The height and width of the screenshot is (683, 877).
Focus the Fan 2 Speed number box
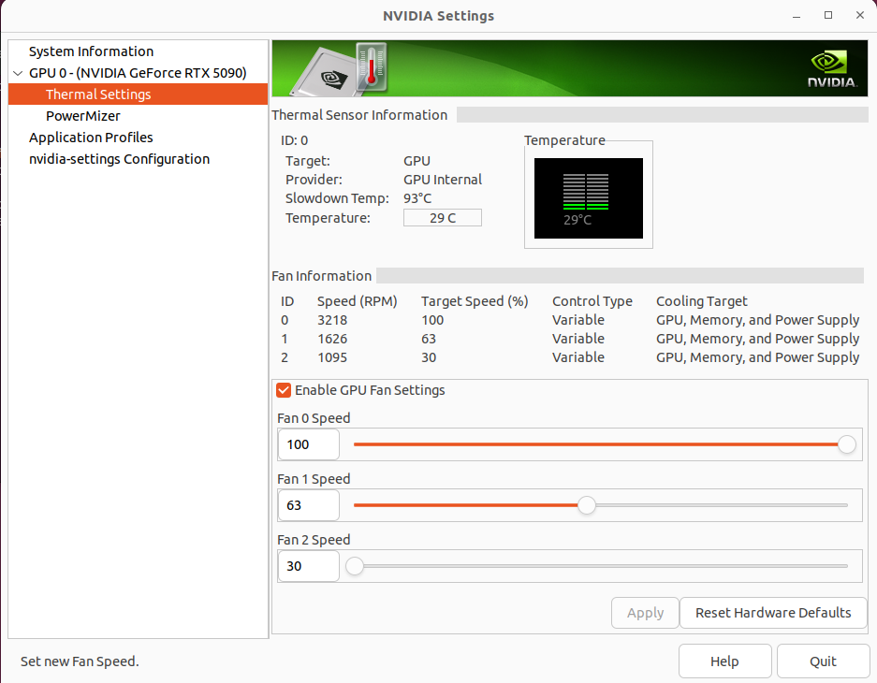308,566
